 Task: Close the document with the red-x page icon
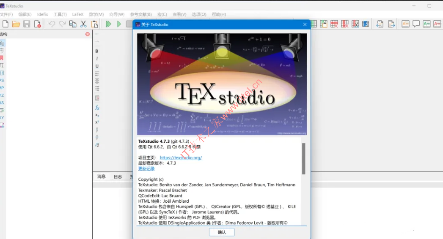point(37,24)
